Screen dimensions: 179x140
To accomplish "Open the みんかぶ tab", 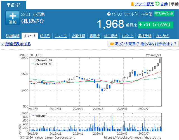I will pyautogui.click(x=162, y=36).
